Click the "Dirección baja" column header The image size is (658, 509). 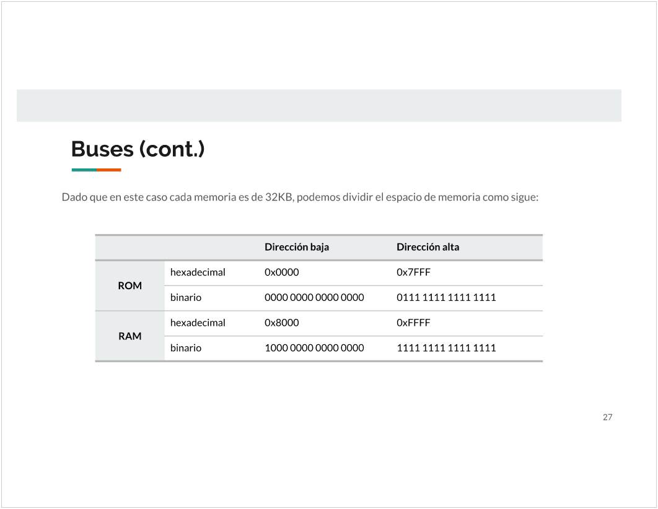point(297,247)
